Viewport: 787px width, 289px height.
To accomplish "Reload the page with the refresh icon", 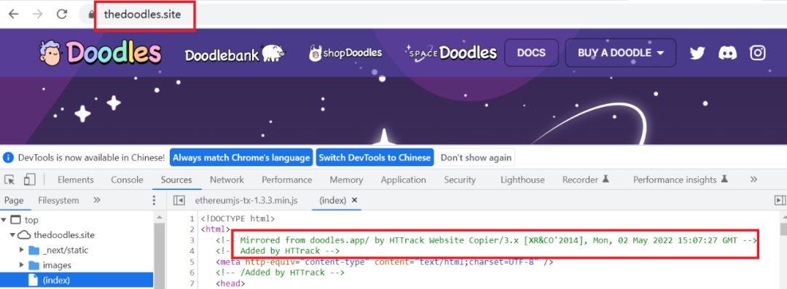I will (62, 14).
